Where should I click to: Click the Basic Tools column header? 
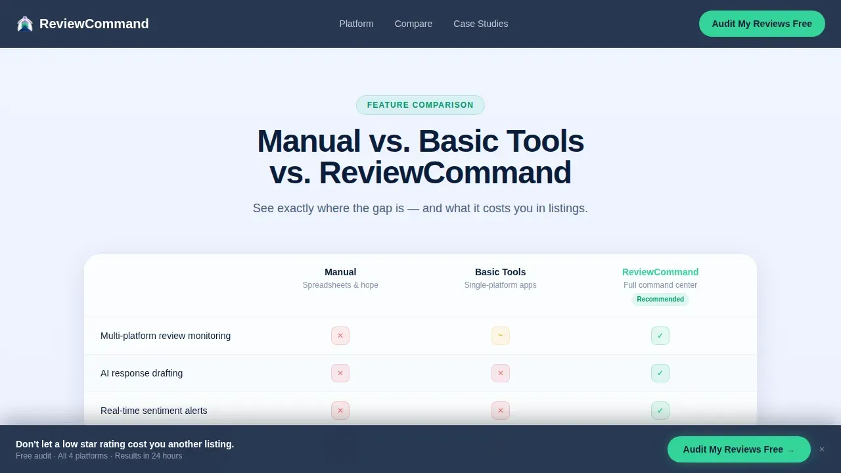(x=501, y=272)
